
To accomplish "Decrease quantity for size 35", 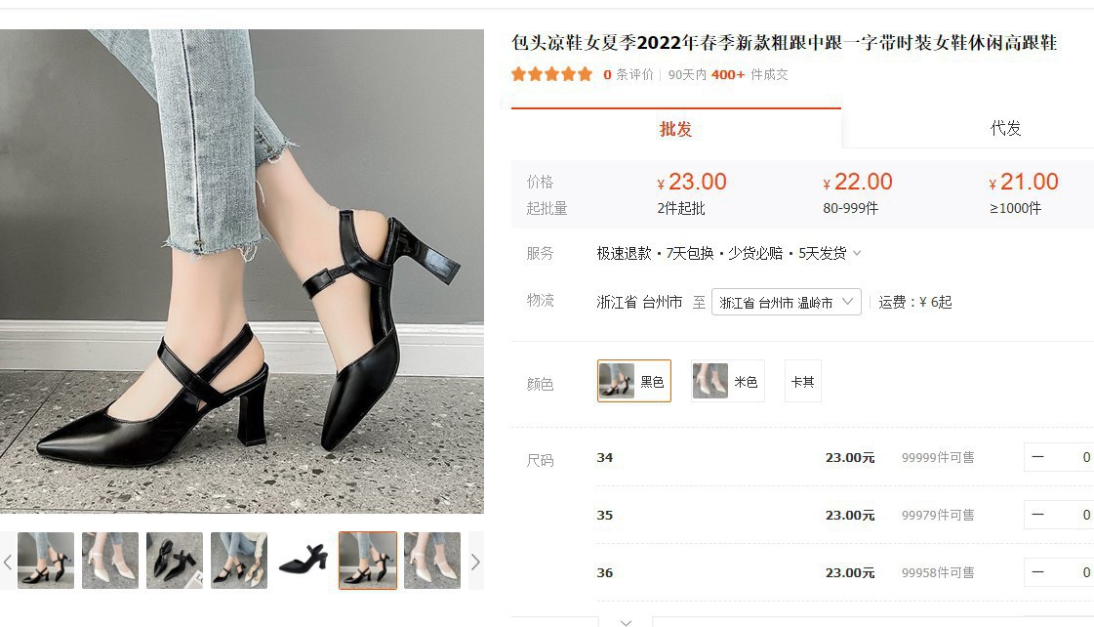I will pos(1038,515).
